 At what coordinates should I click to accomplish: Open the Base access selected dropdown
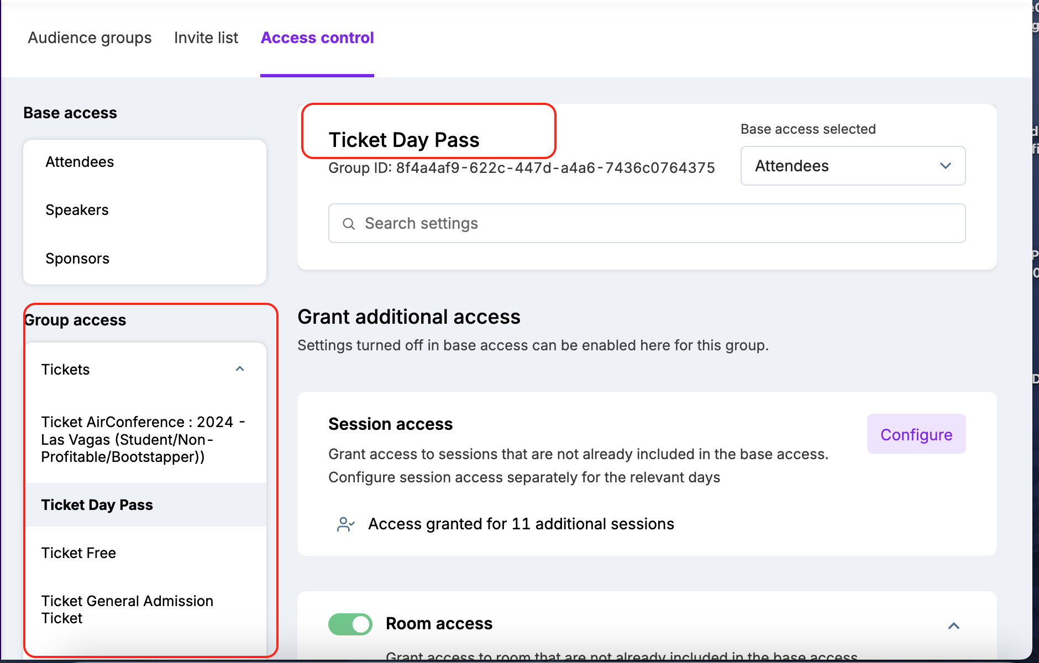pyautogui.click(x=852, y=166)
